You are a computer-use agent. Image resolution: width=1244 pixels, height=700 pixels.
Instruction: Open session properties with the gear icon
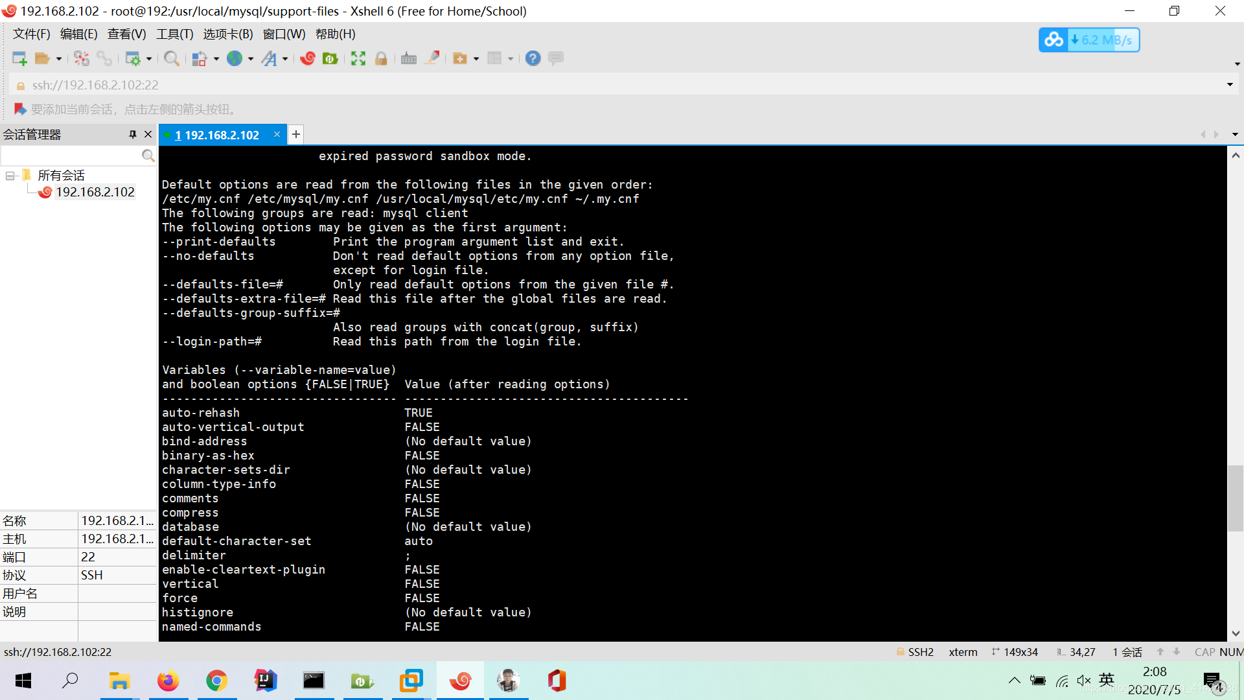(133, 58)
